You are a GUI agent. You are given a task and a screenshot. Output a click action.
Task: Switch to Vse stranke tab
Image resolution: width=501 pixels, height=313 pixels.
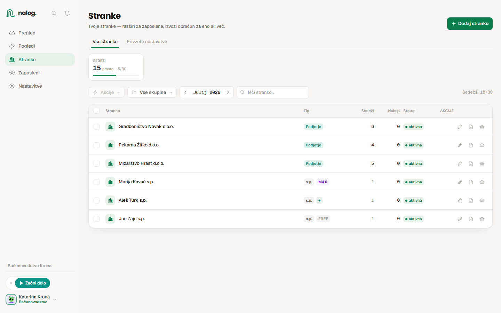(105, 41)
